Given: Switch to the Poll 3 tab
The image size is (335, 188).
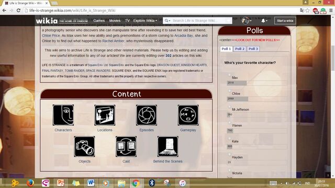Looking at the screenshot, I should [253, 49].
